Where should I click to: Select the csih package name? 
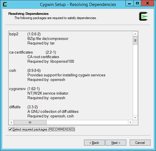coord(13,71)
